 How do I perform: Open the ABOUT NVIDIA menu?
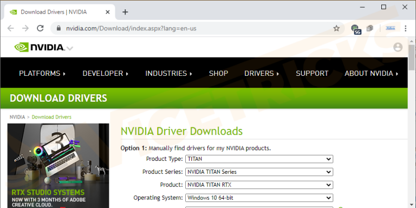click(x=372, y=73)
